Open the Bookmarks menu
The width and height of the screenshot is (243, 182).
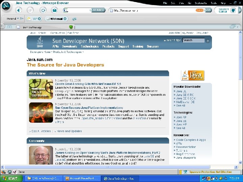201,3
